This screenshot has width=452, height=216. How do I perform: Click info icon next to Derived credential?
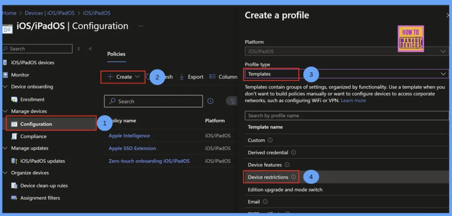point(294,153)
